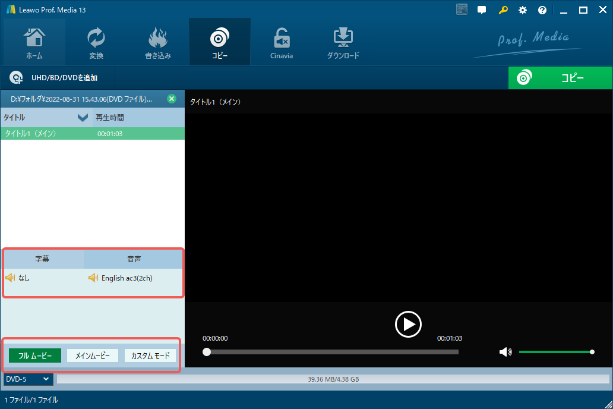This screenshot has width=613, height=409.
Task: Select フル ムービー copy mode
Action: [x=35, y=355]
